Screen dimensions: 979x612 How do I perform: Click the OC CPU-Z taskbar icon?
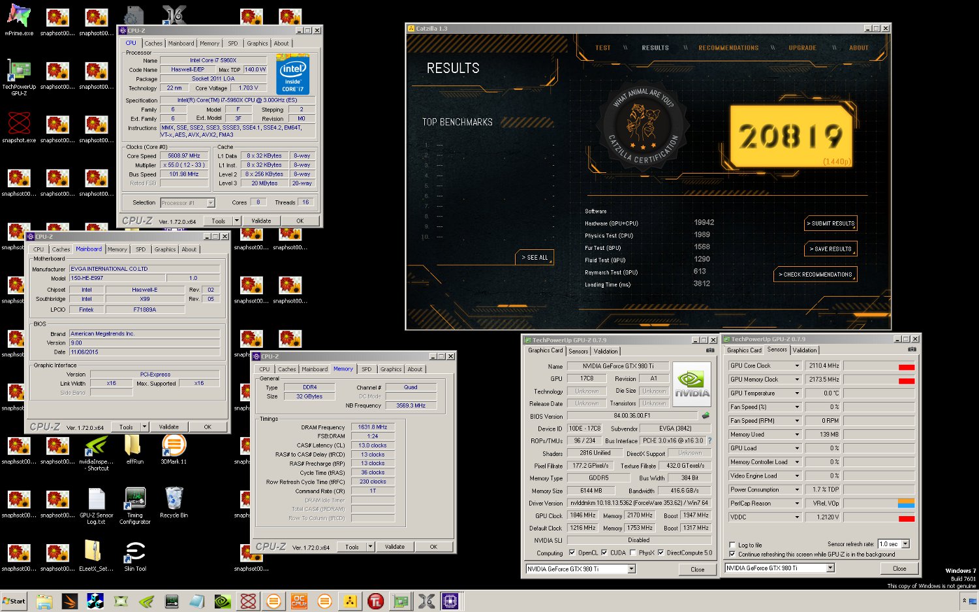click(x=299, y=601)
